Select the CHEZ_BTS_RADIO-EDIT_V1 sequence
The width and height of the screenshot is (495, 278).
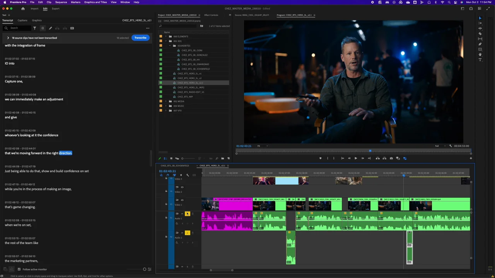point(191,92)
